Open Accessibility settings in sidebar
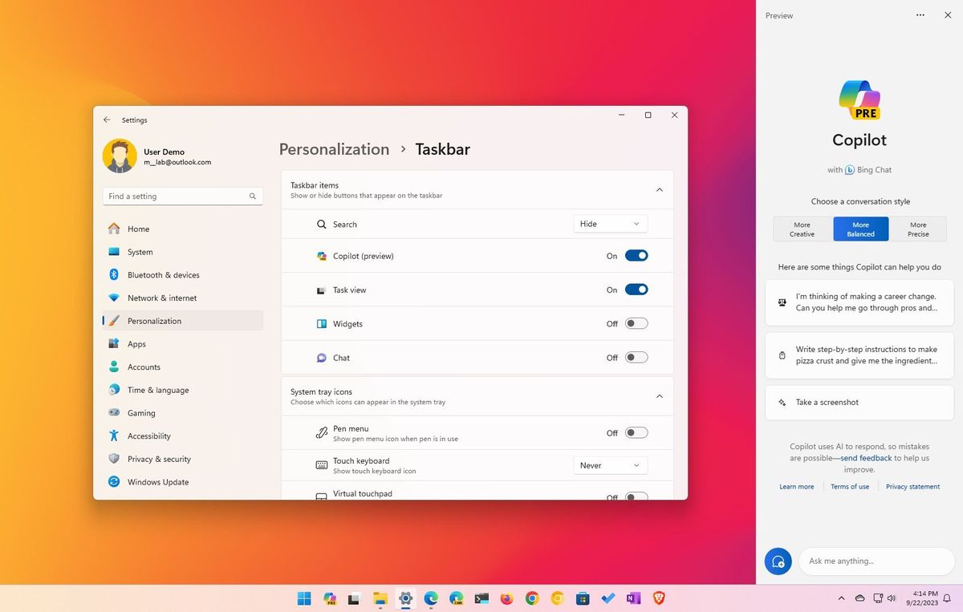Image resolution: width=963 pixels, height=612 pixels. [x=183, y=436]
